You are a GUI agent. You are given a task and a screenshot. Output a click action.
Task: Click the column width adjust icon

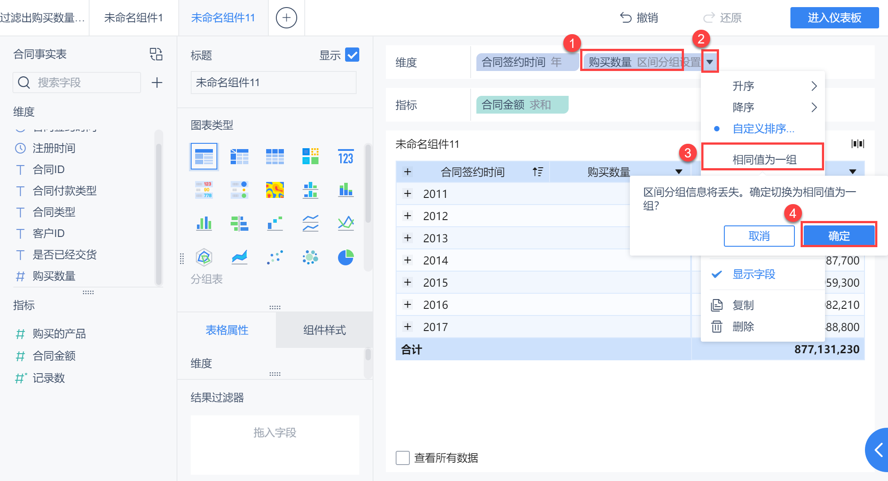(x=857, y=144)
